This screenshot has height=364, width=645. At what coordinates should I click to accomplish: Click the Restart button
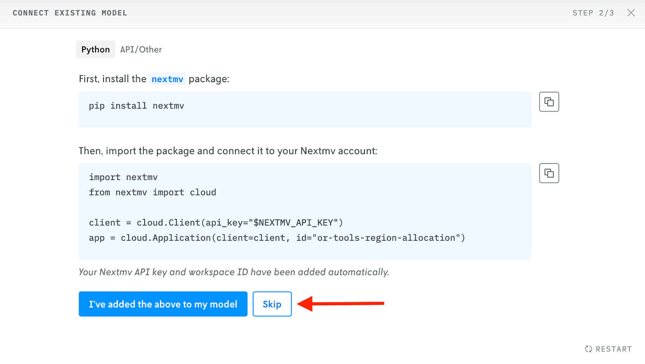(608, 349)
